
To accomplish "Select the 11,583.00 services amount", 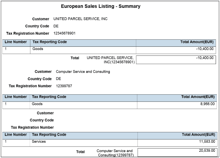I will 207,141.
